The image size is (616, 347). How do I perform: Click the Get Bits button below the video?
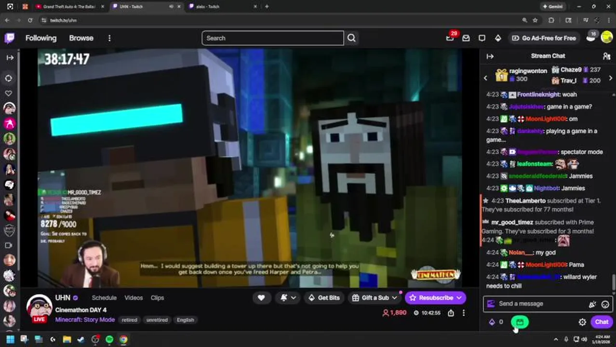(324, 298)
